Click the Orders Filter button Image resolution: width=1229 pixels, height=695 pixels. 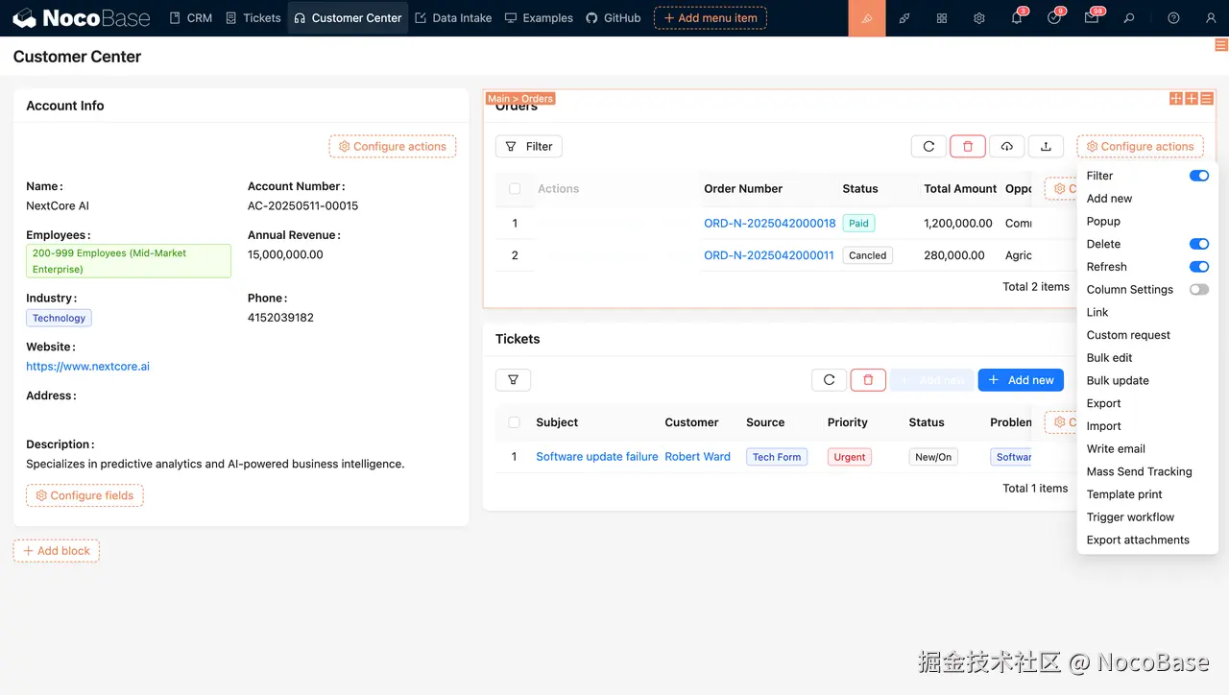[529, 146]
